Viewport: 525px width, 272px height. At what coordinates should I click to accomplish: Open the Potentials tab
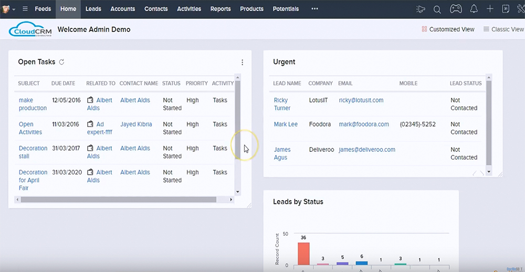(x=286, y=9)
